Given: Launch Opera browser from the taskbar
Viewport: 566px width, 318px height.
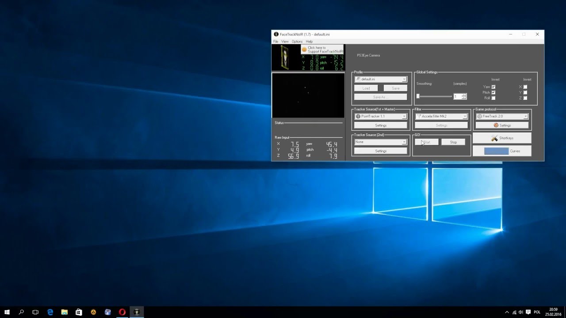Looking at the screenshot, I should (122, 312).
